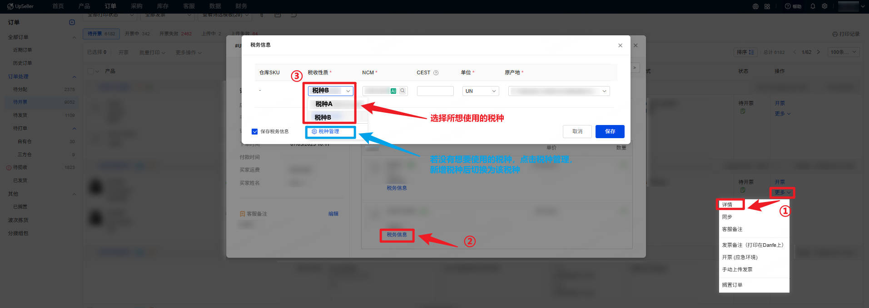Open the apps grid icon
The image size is (869, 308).
[767, 6]
